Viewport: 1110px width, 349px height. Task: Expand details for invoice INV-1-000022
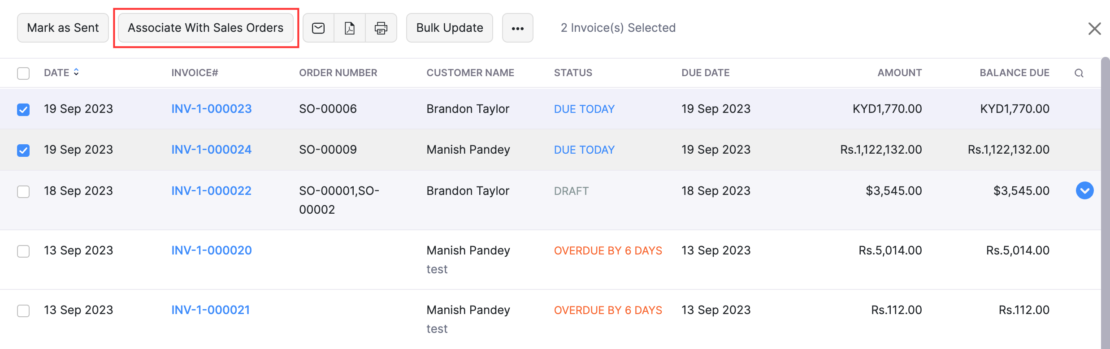click(x=1084, y=190)
